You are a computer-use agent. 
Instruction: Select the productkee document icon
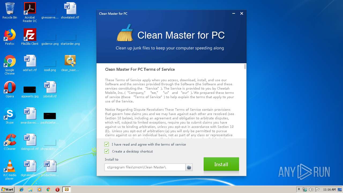(x=50, y=169)
